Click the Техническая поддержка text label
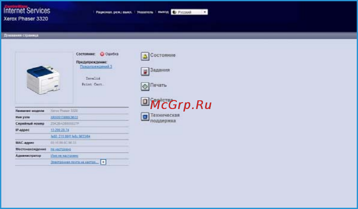 click(x=165, y=118)
